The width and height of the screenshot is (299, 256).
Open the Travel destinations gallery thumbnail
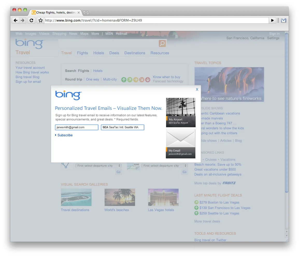[76, 197]
